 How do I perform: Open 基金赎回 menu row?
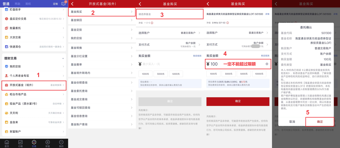pyautogui.click(x=102, y=20)
